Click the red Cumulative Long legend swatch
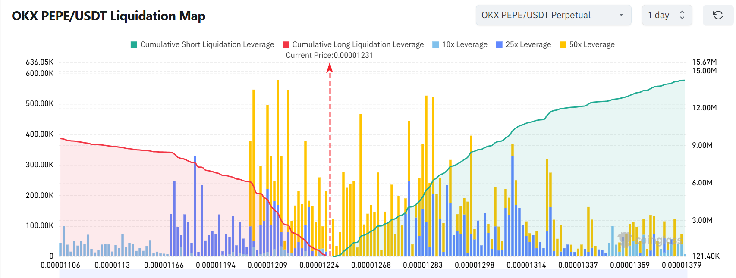This screenshot has height=278, width=736. pos(286,44)
